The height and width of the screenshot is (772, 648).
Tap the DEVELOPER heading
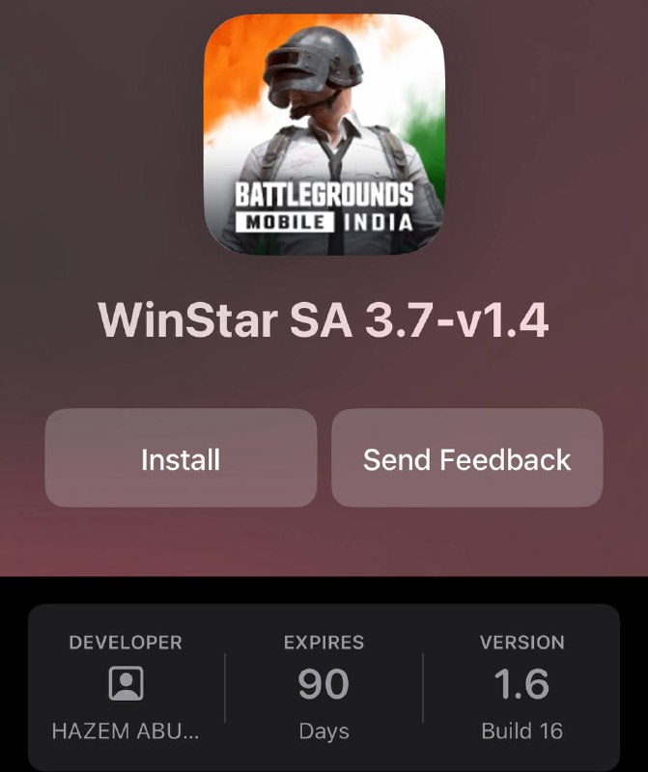point(126,643)
